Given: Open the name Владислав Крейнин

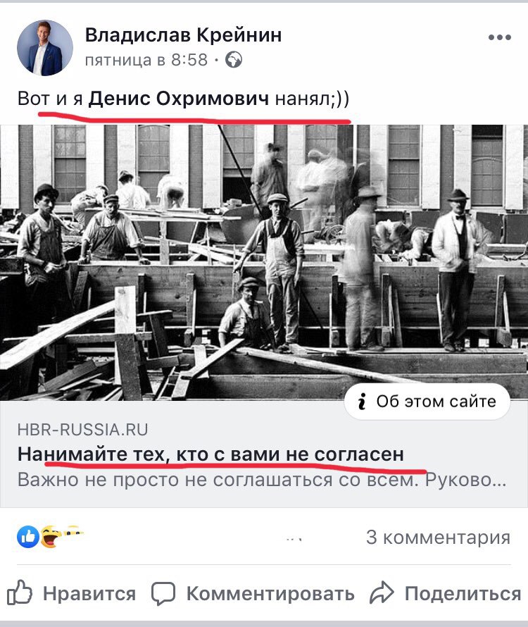Looking at the screenshot, I should [x=184, y=35].
